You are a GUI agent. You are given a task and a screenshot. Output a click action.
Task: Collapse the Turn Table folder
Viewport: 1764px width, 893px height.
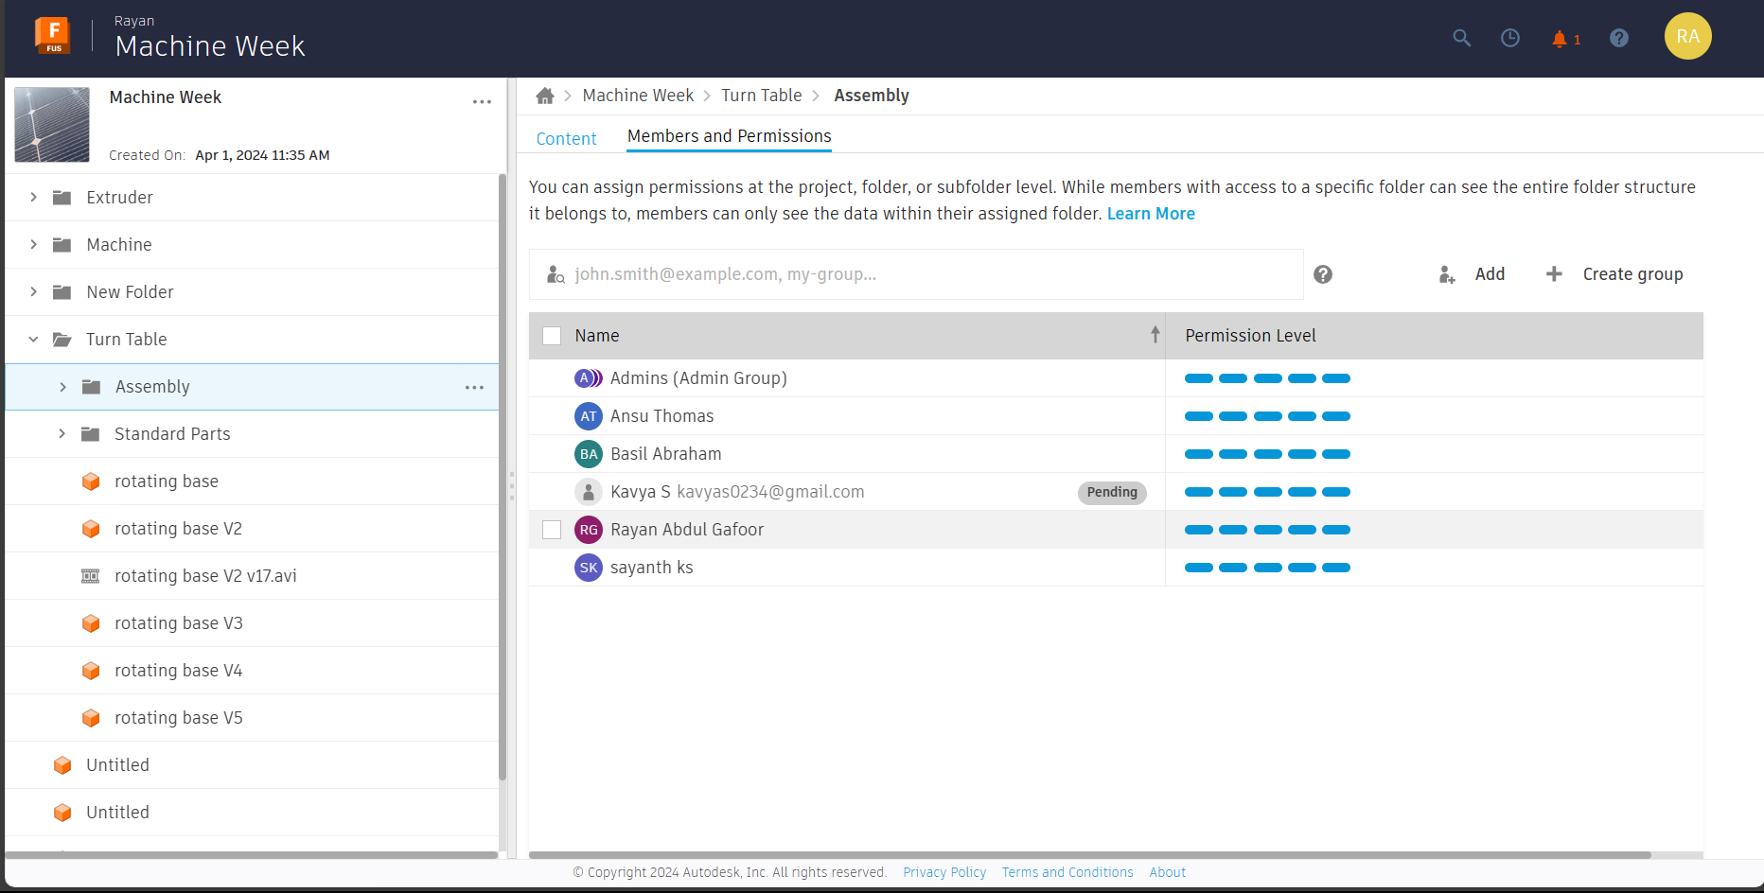click(x=34, y=340)
